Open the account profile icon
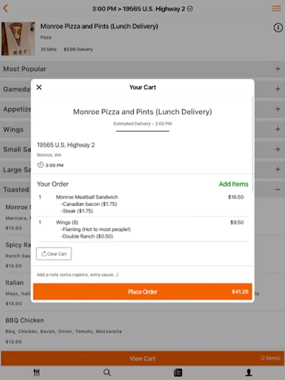Screen dimensions: 285x380 [249, 372]
